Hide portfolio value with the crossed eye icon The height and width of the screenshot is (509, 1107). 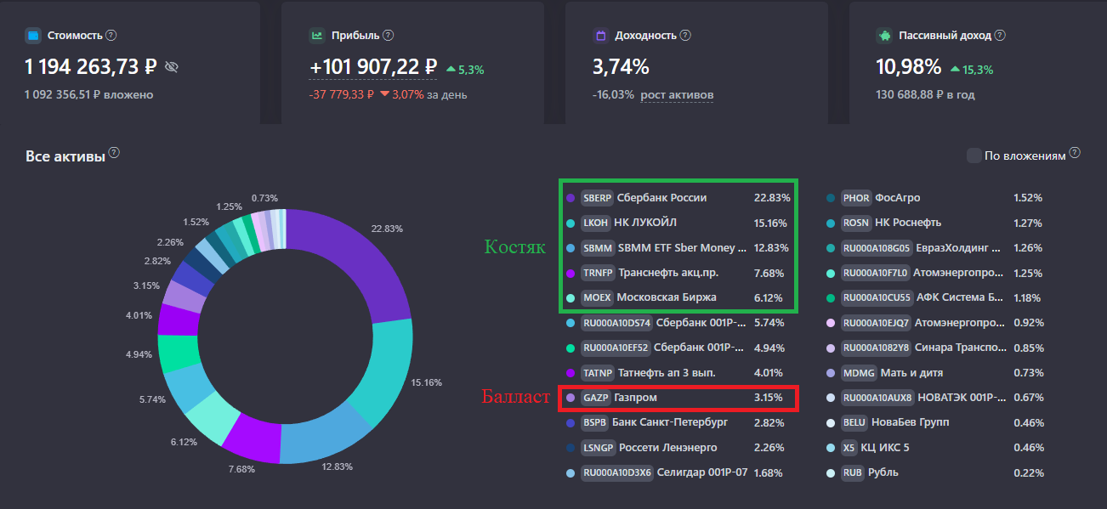[172, 67]
